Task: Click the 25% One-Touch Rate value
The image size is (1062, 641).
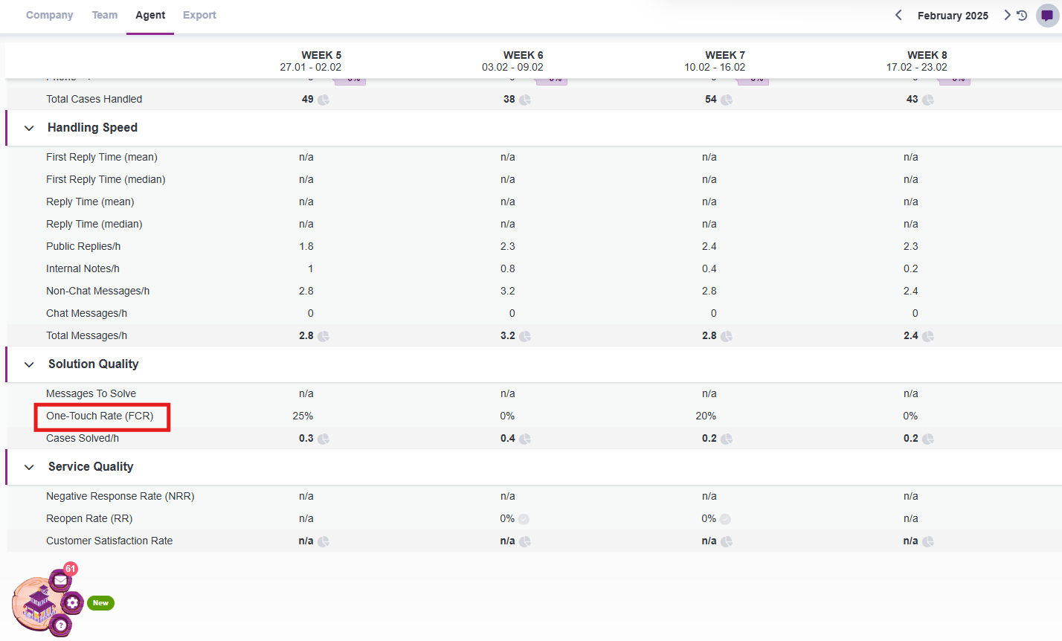Action: [303, 416]
